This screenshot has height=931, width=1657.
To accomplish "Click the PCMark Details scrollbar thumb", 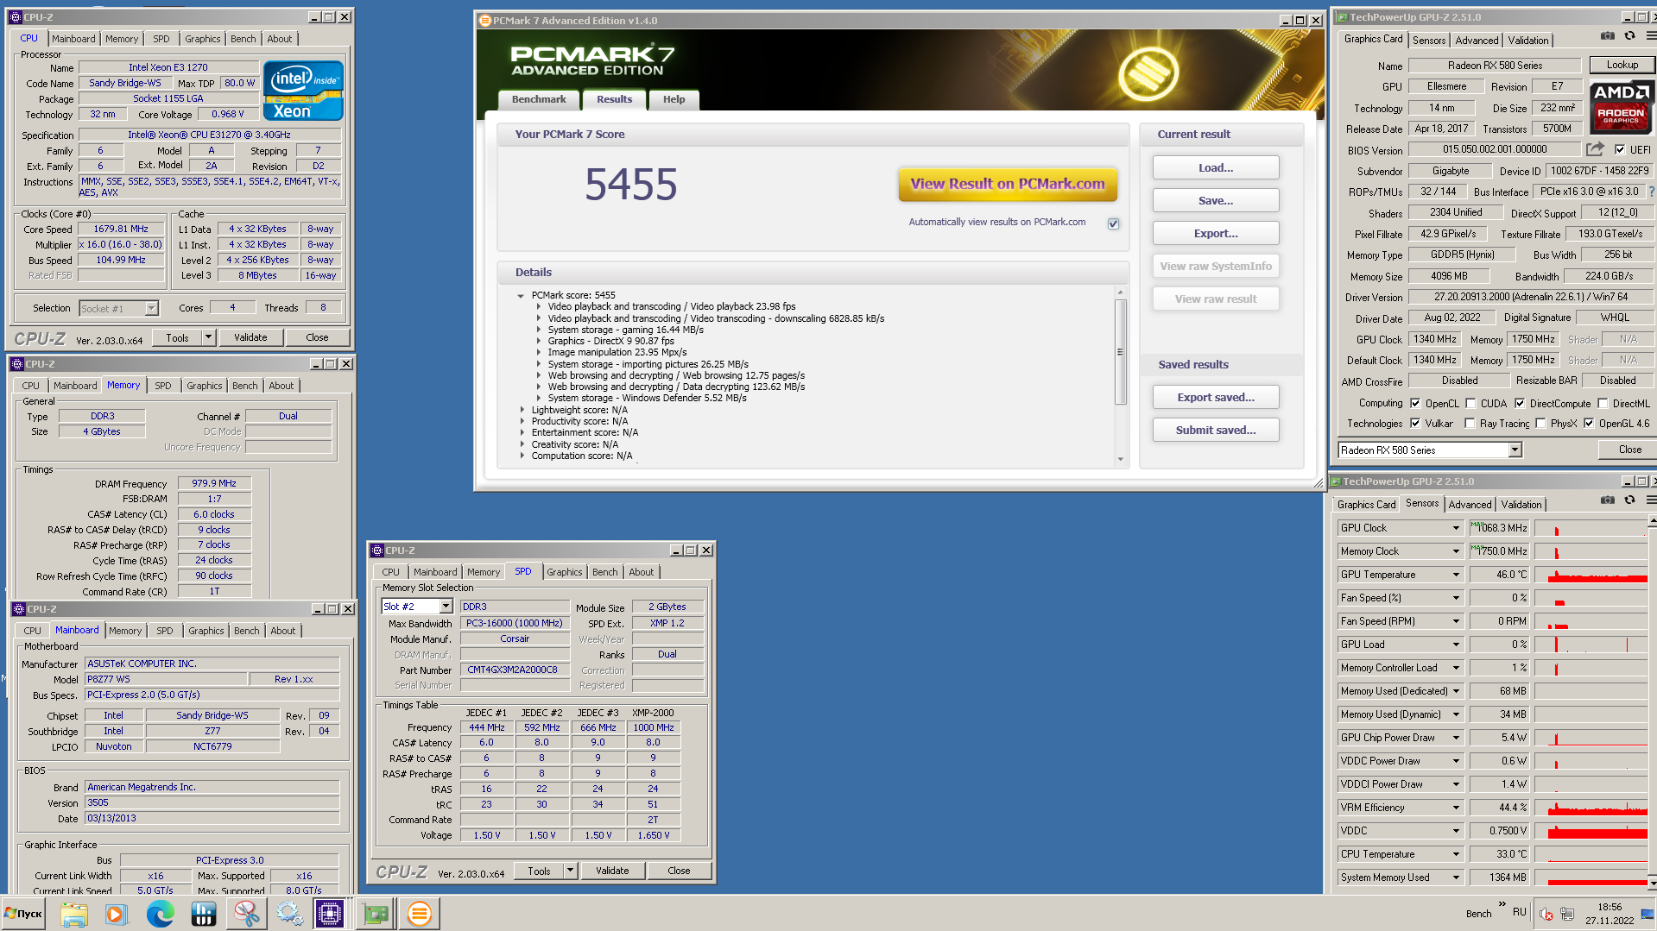I will [1120, 352].
